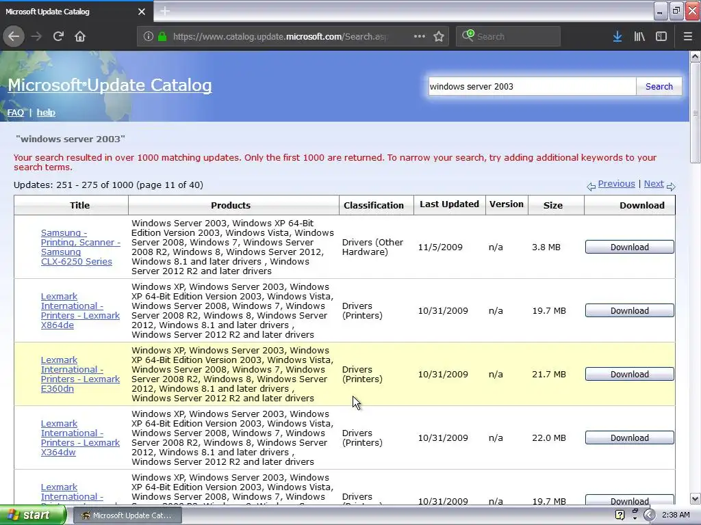
Task: Show site information icon in address bar
Action: click(149, 36)
